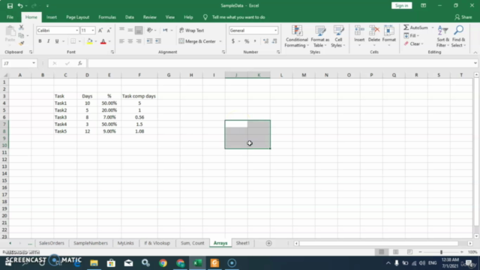Click the Share button

463,17
